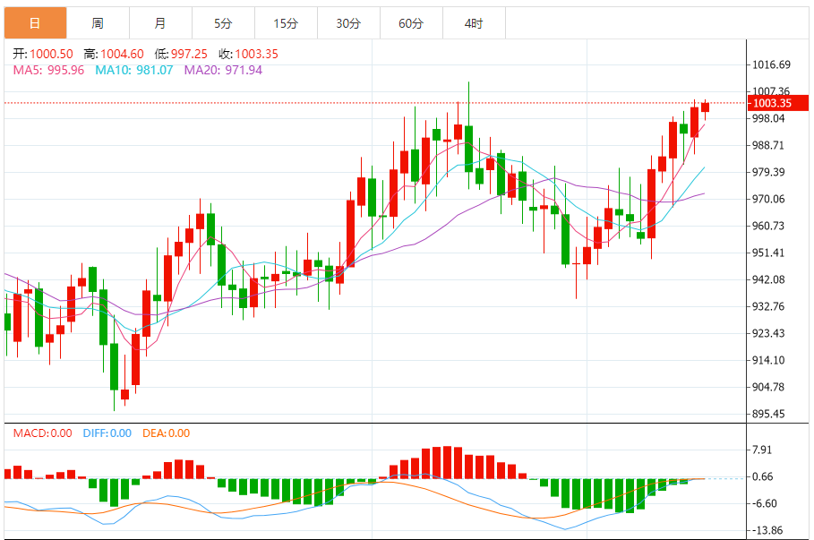This screenshot has height=540, width=814.
Task: Click the 923.43 price axis label
Action: 768,333
